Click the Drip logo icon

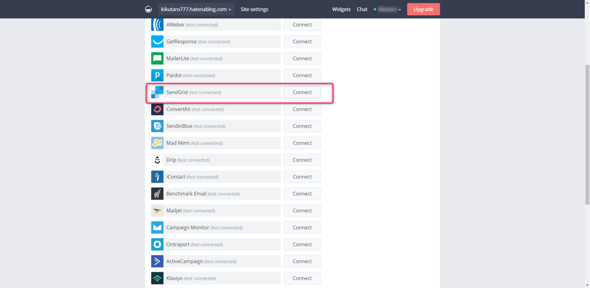[157, 160]
